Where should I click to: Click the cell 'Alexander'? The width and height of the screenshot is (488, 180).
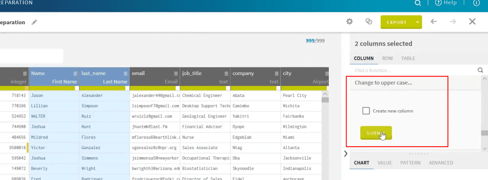pyautogui.click(x=104, y=95)
